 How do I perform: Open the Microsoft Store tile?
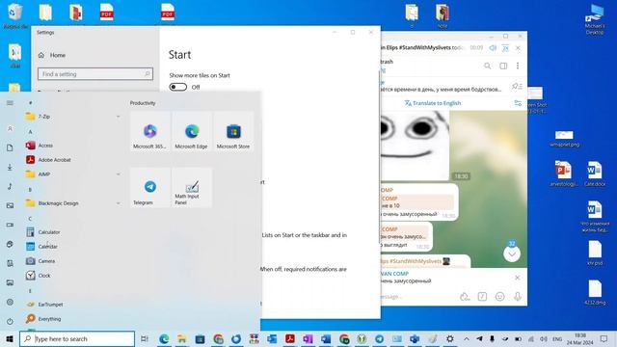[x=233, y=132]
